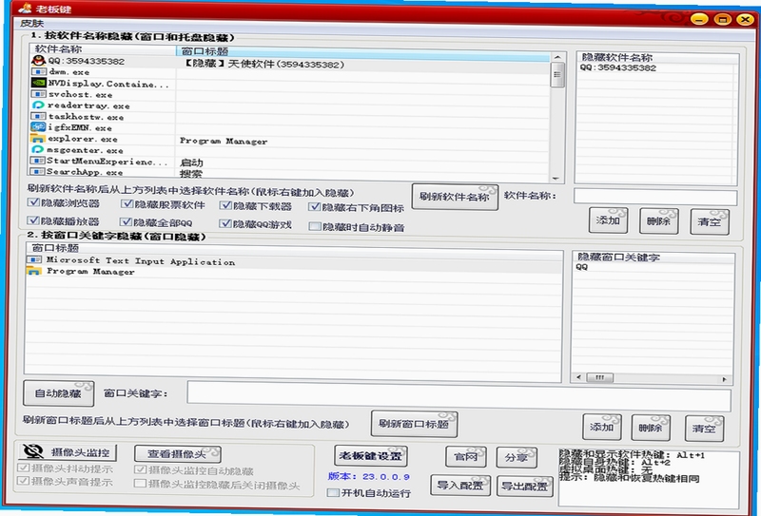This screenshot has width=761, height=516.
Task: Click 删除 button under hidden software list
Action: [658, 221]
